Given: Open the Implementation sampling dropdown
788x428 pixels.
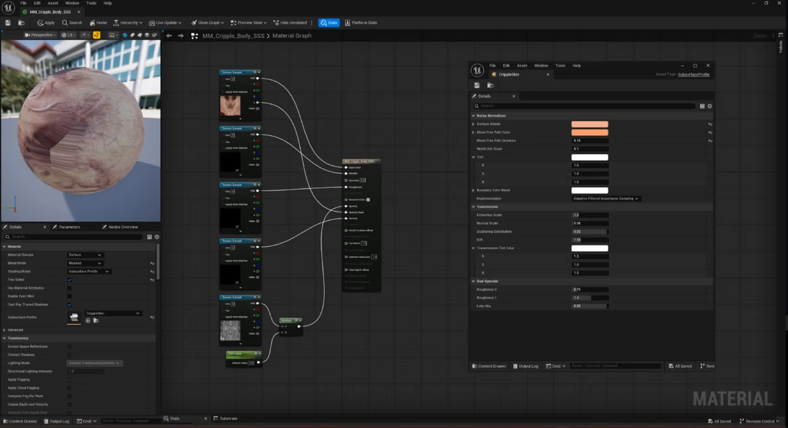Looking at the screenshot, I should [x=606, y=198].
